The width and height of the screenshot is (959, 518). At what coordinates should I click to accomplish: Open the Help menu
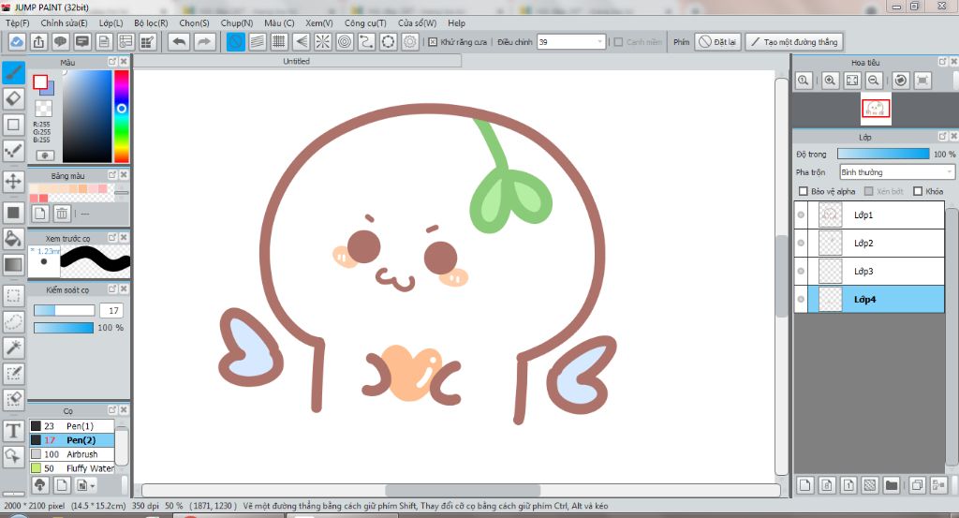coord(456,22)
